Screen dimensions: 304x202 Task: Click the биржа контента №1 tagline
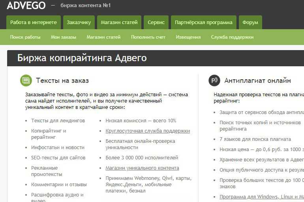pyautogui.click(x=86, y=6)
